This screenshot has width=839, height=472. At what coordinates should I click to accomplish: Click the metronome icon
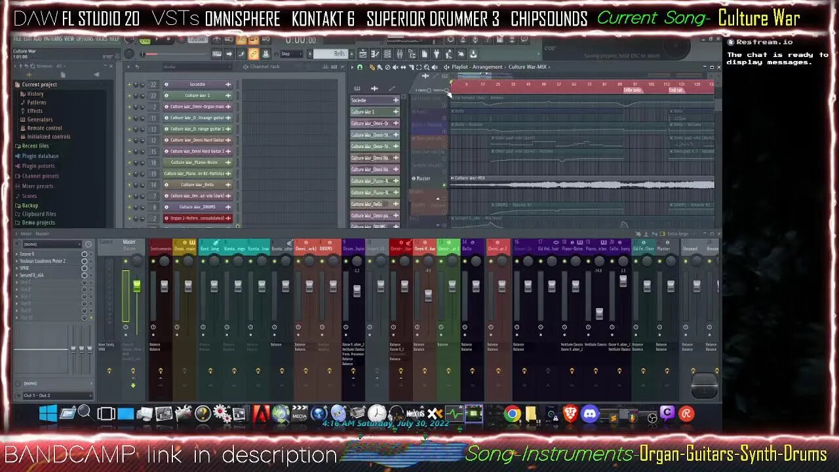tap(217, 39)
